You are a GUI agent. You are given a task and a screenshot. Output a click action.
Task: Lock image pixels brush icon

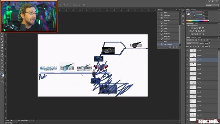(193, 46)
